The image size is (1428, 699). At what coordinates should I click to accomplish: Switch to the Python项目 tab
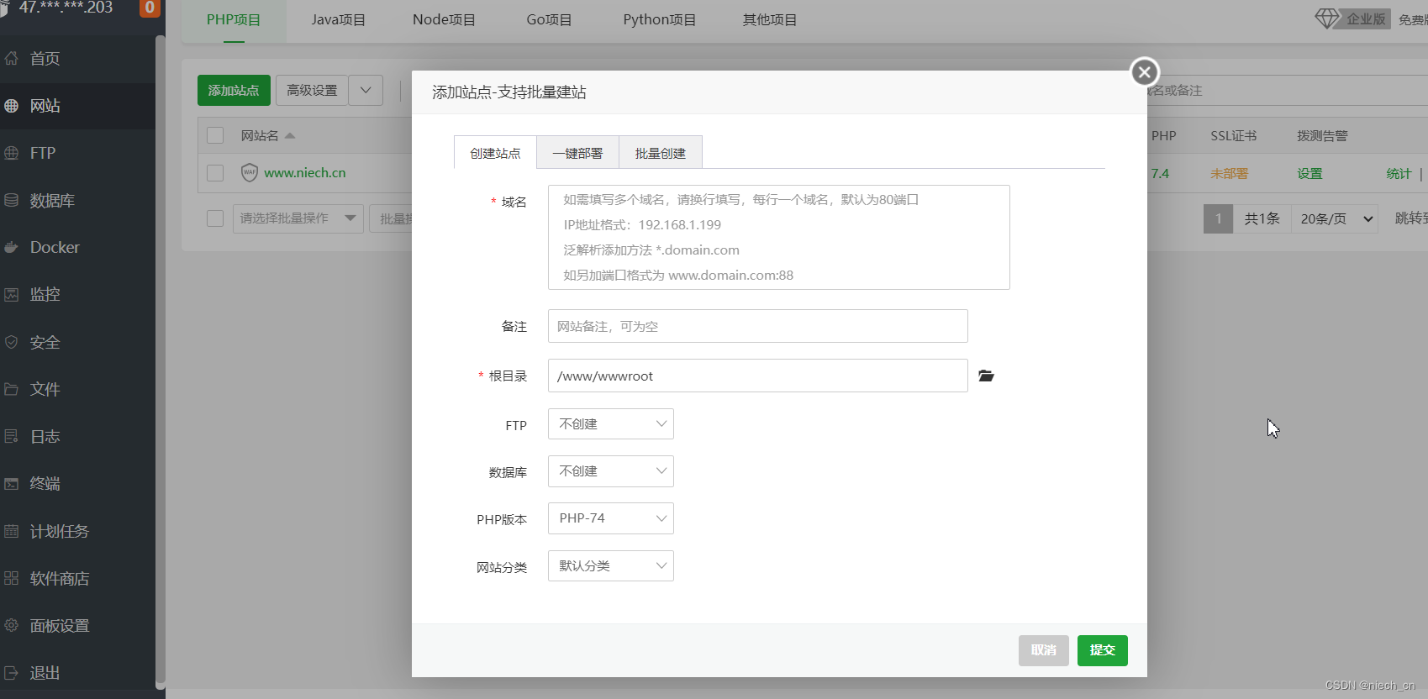tap(659, 20)
